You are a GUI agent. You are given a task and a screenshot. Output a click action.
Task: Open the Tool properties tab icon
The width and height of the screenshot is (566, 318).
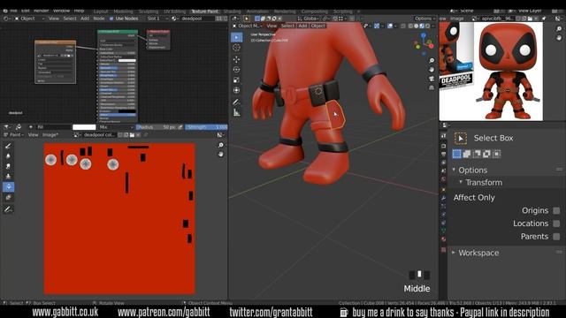[x=443, y=135]
